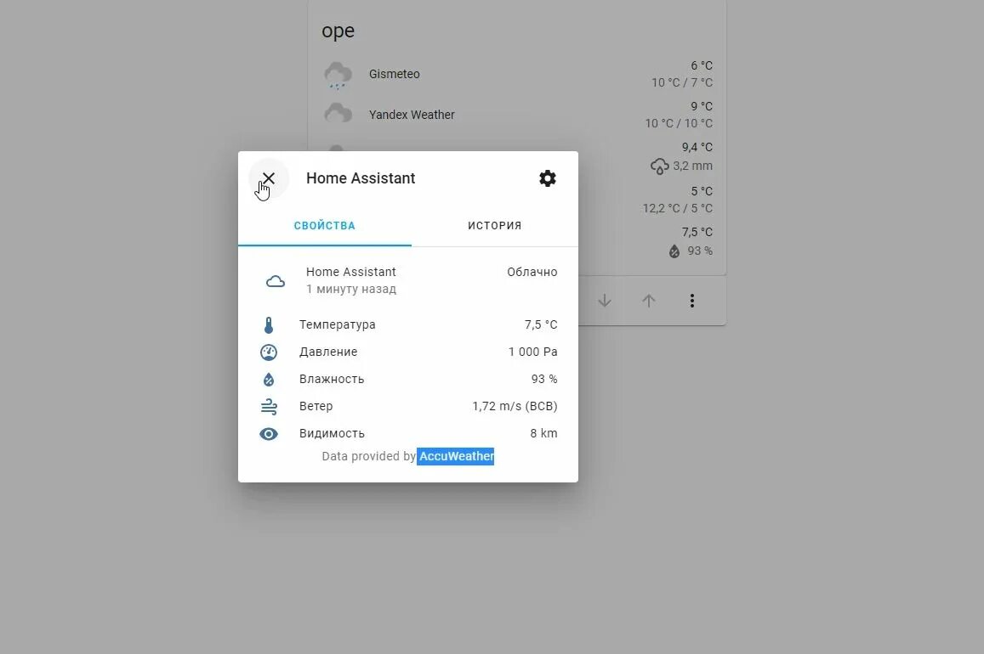The width and height of the screenshot is (984, 654).
Task: Open Yandex Weather row in background card
Action: (517, 115)
